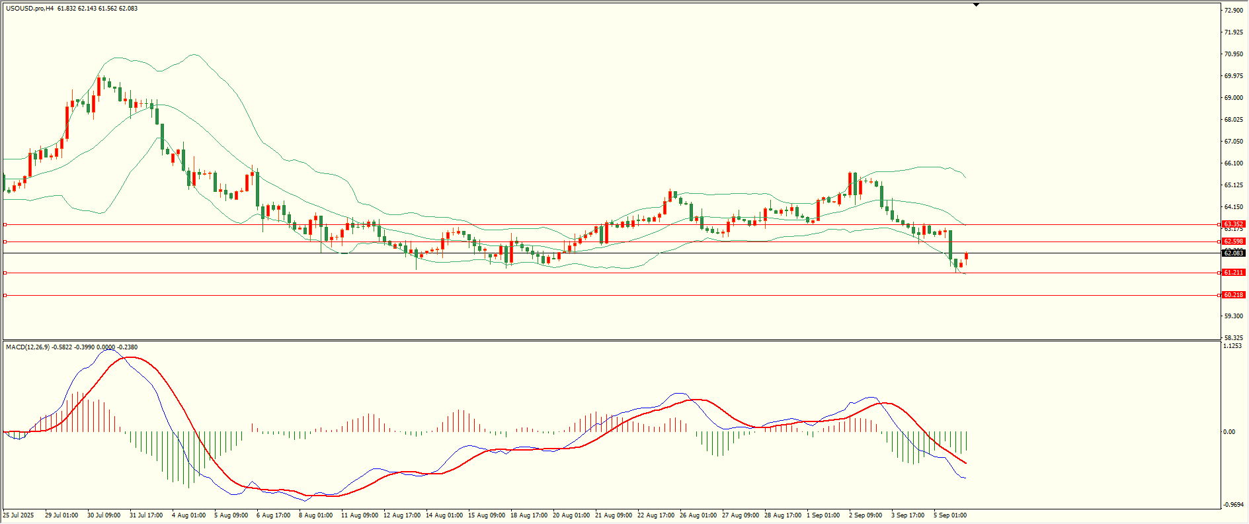Click the 62.598 red price label
The image size is (1249, 524).
(x=1233, y=241)
